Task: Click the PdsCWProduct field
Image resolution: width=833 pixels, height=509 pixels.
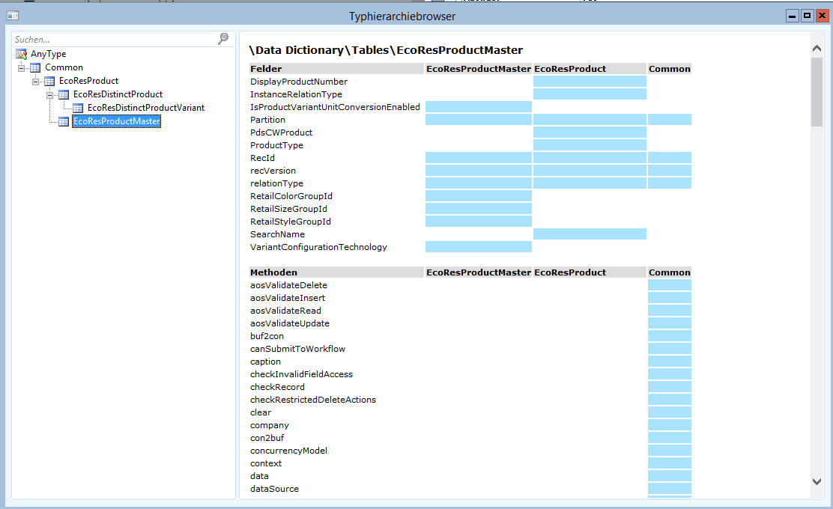Action: 282,132
